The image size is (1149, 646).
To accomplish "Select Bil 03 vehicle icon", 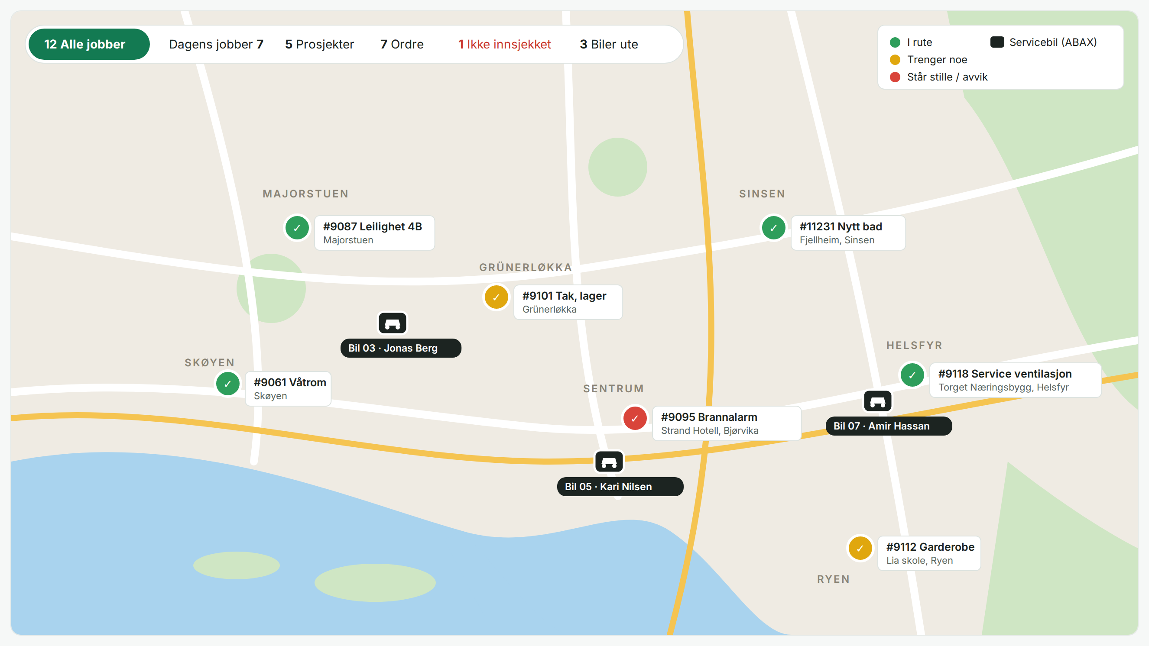I will [x=393, y=323].
